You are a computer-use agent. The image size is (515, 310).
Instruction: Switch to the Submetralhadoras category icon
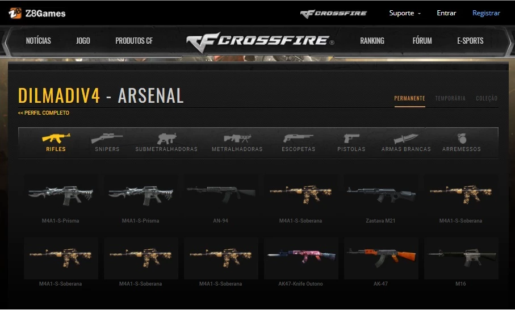(x=166, y=139)
